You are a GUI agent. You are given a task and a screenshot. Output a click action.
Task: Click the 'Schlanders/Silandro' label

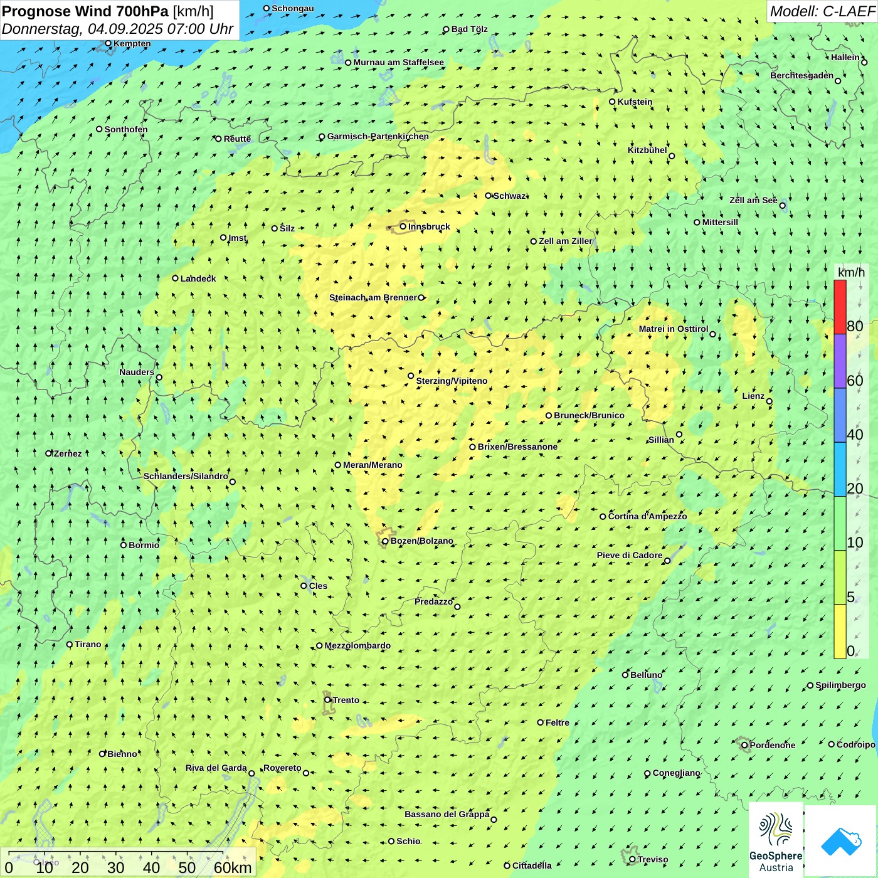[x=186, y=476]
